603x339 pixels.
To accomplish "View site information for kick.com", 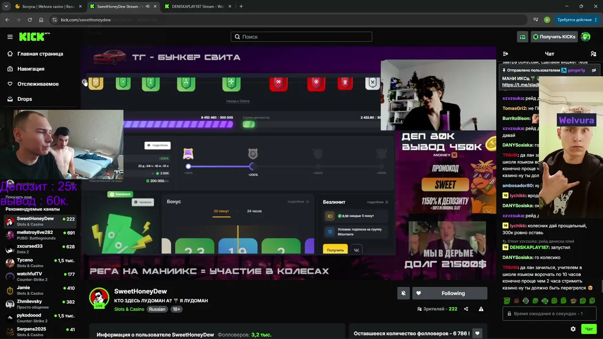I will point(55,20).
